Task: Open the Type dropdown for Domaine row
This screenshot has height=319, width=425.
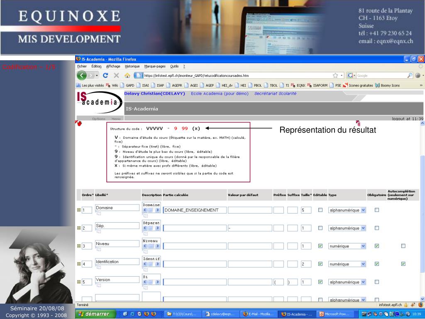Action: [x=347, y=210]
